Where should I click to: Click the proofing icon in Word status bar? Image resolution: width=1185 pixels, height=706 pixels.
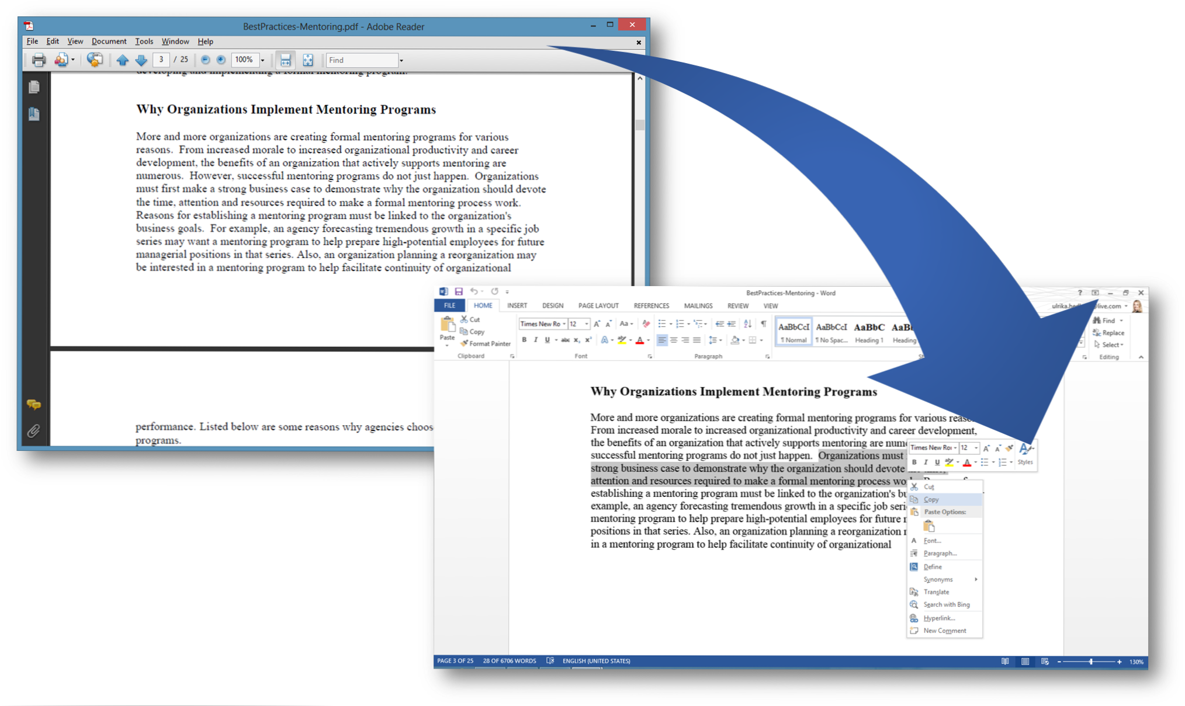click(550, 661)
